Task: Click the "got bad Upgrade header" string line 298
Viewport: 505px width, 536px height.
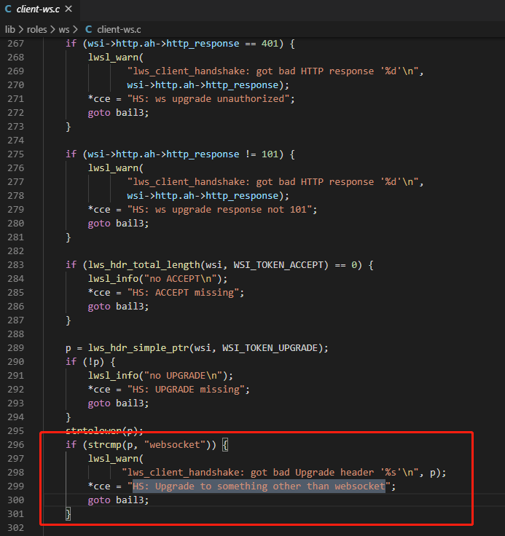Action: coord(270,473)
